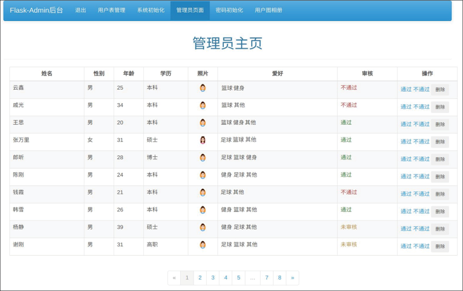The image size is (463, 291).
Task: Click 郎昕's avatar photo
Action: pos(202,158)
